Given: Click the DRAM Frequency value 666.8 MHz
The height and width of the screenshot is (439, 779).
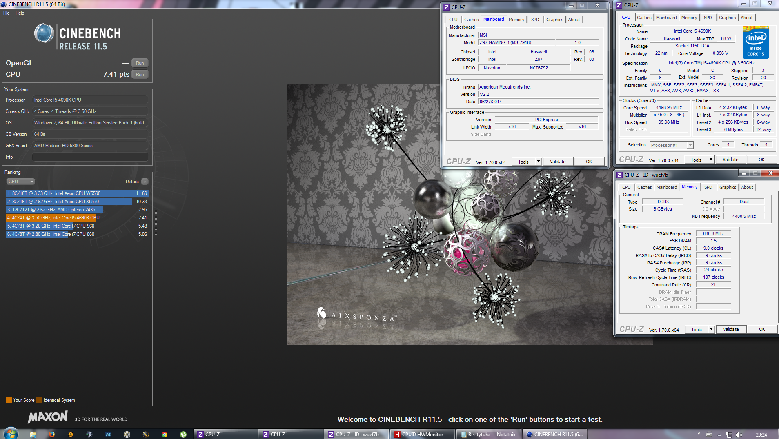Looking at the screenshot, I should pos(713,234).
